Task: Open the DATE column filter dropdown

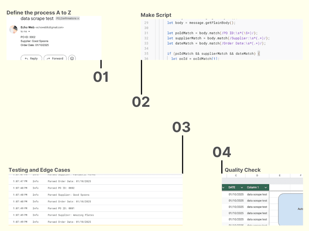Action: (242, 187)
